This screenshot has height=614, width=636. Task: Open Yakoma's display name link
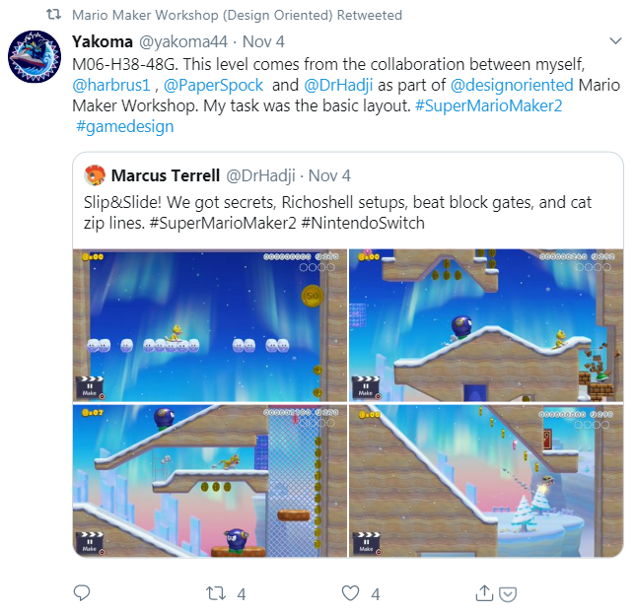point(103,41)
